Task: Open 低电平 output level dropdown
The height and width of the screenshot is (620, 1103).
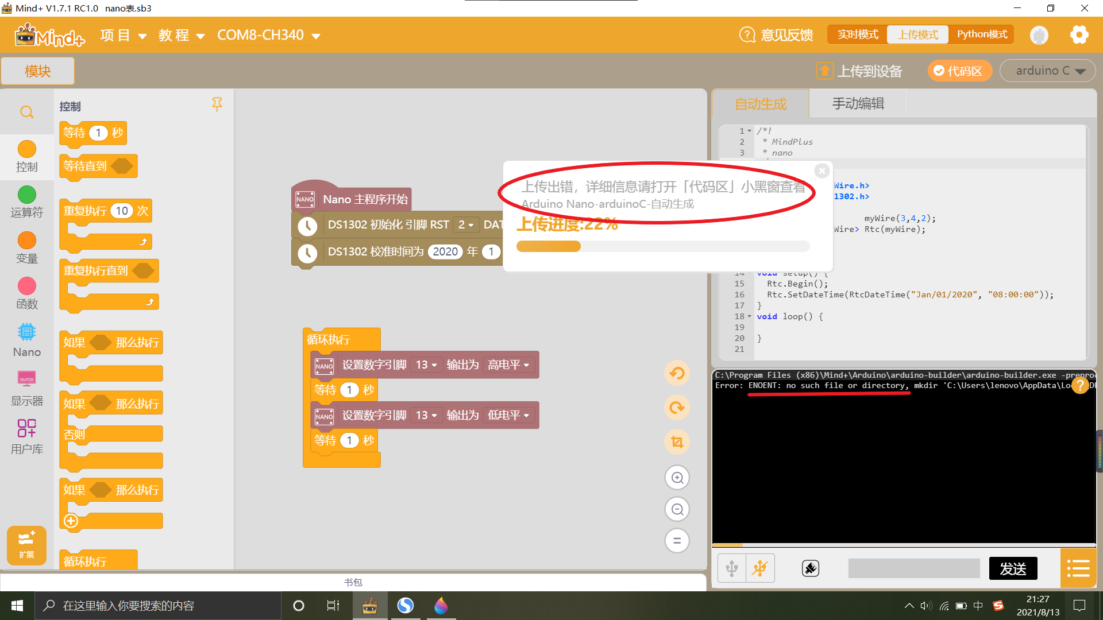Action: pyautogui.click(x=508, y=416)
